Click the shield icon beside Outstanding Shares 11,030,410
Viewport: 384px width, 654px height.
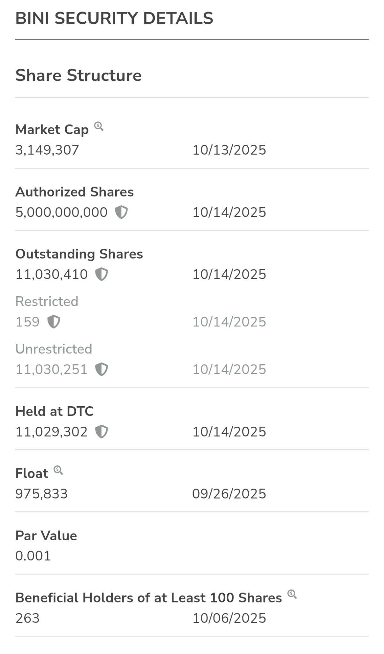coord(102,274)
